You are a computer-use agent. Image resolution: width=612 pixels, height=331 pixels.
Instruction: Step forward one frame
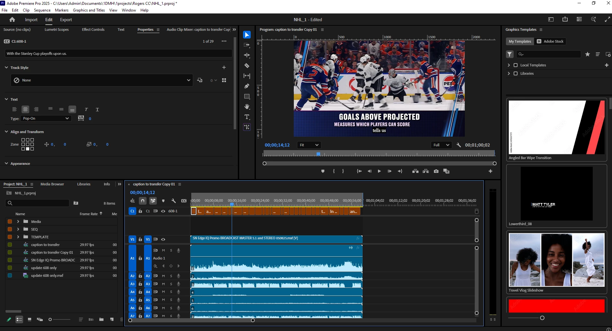coord(390,171)
